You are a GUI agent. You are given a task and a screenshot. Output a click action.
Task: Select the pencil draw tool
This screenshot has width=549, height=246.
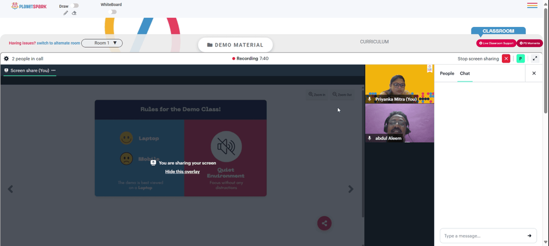(65, 13)
